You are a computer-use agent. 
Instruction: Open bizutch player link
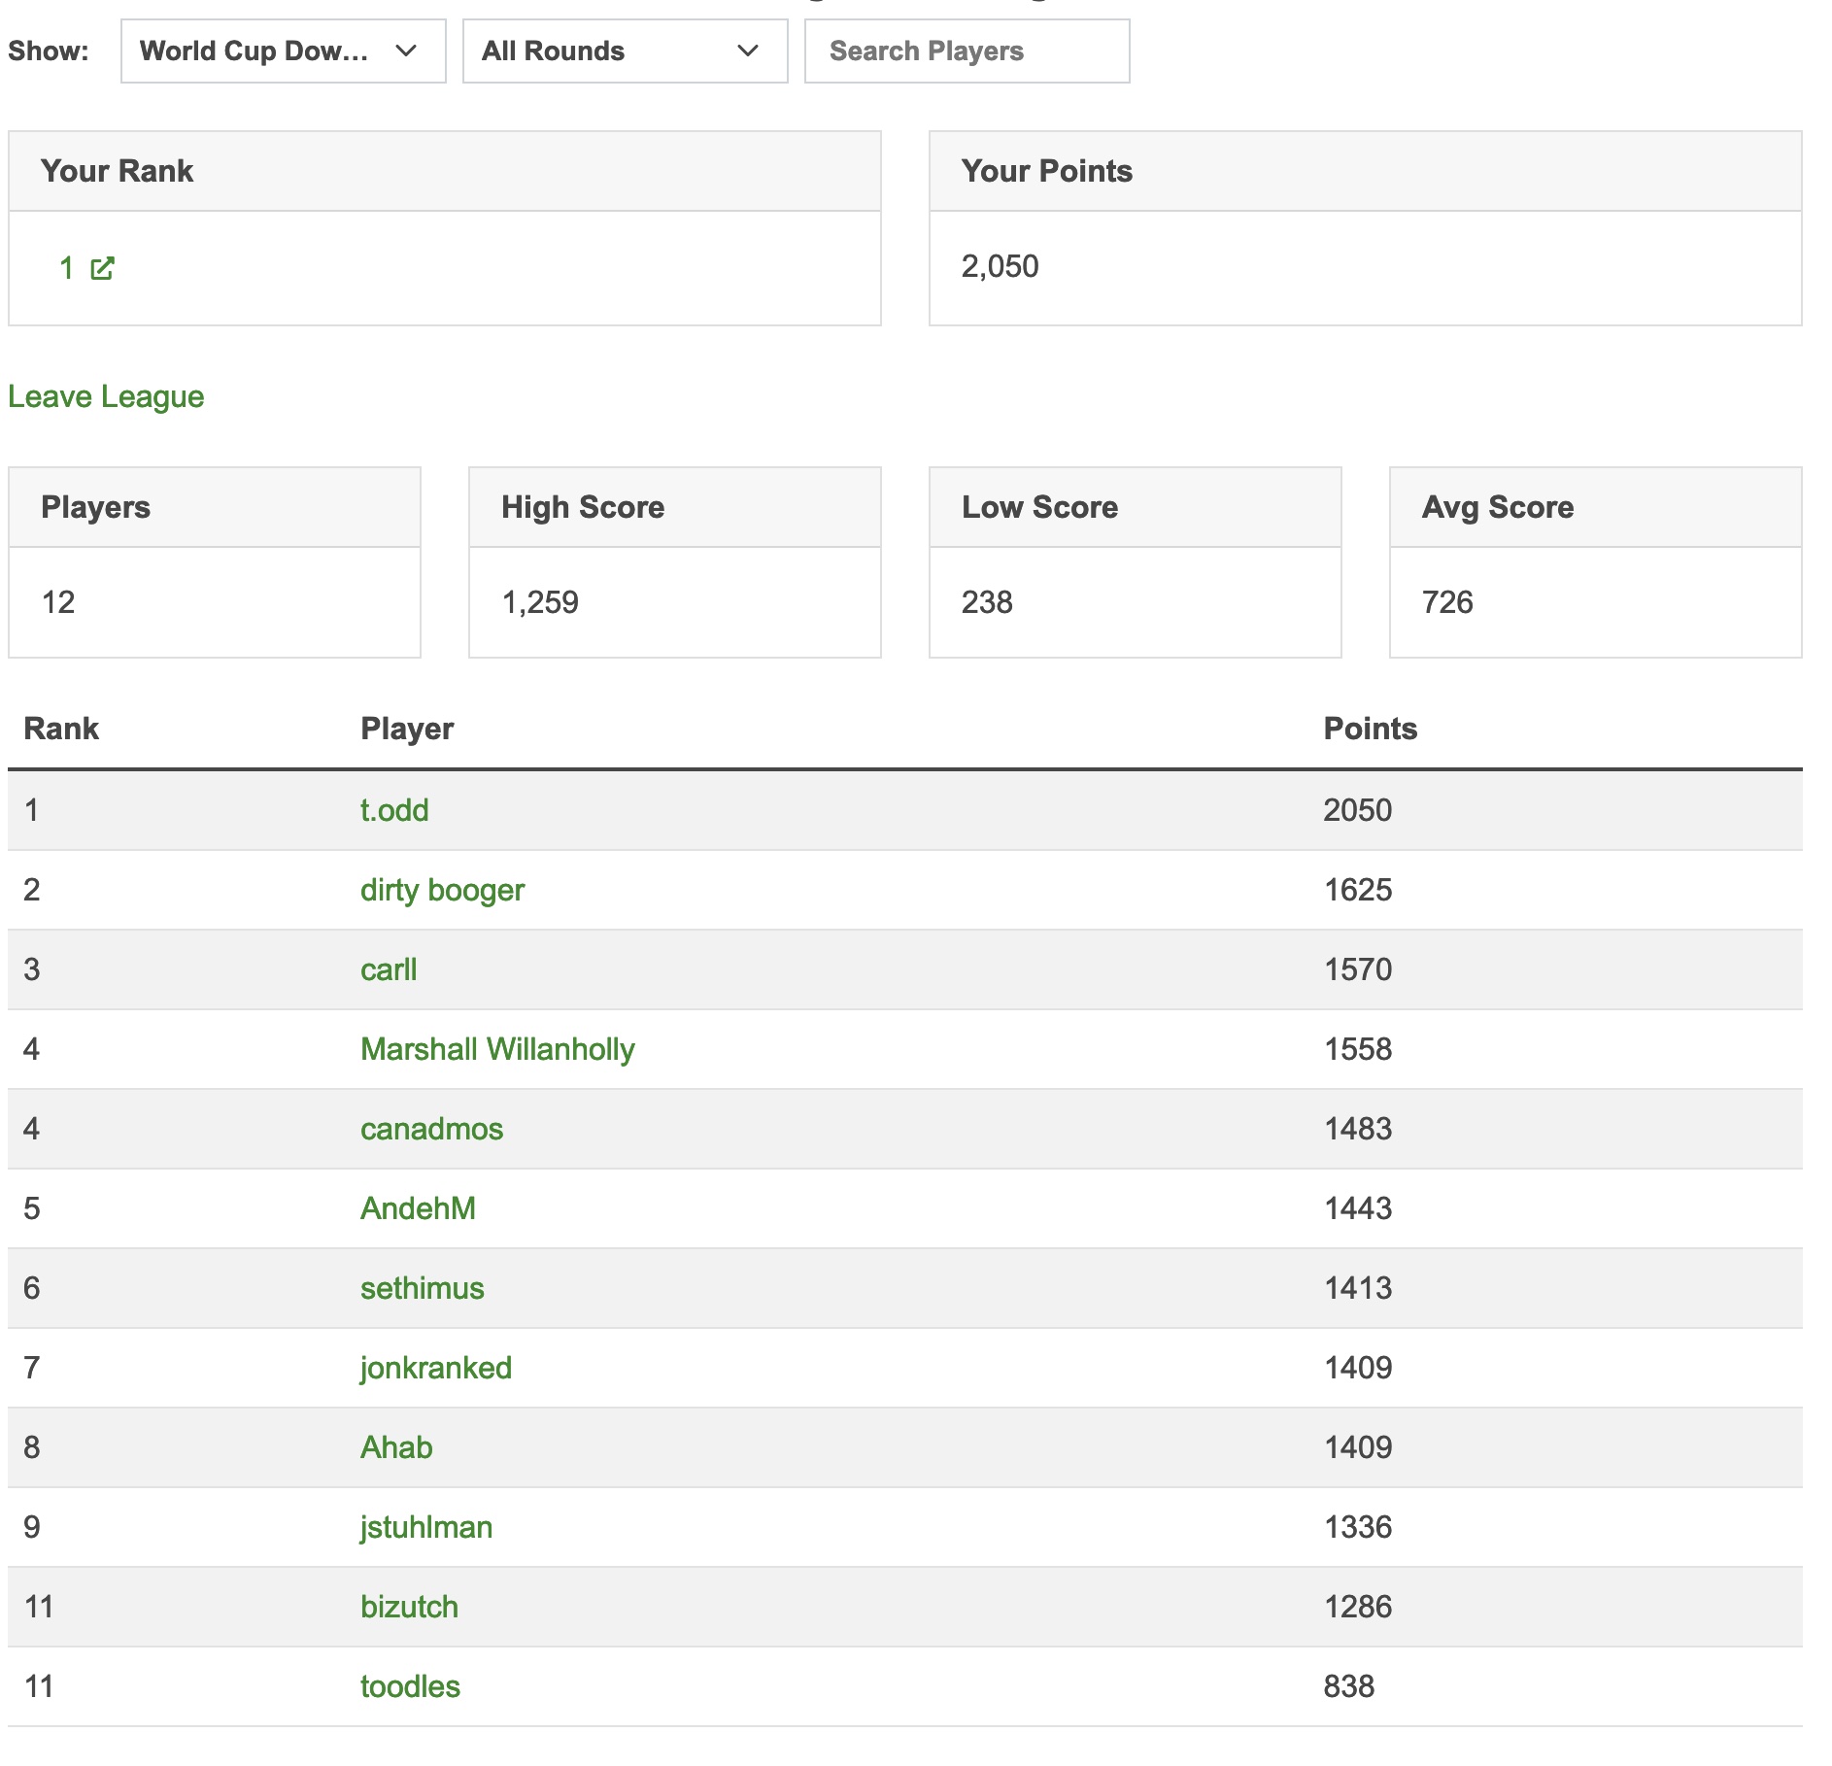pyautogui.click(x=409, y=1607)
